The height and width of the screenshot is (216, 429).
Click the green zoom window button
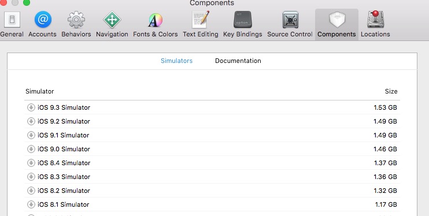tap(27, 2)
